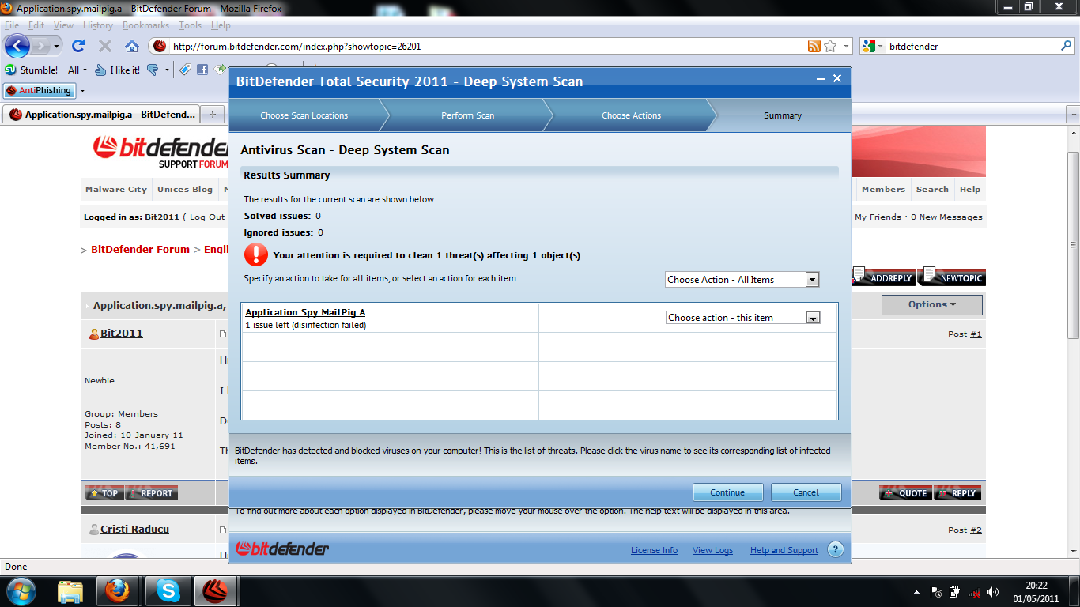The height and width of the screenshot is (607, 1080).
Task: Open Skype from the taskbar
Action: point(167,590)
